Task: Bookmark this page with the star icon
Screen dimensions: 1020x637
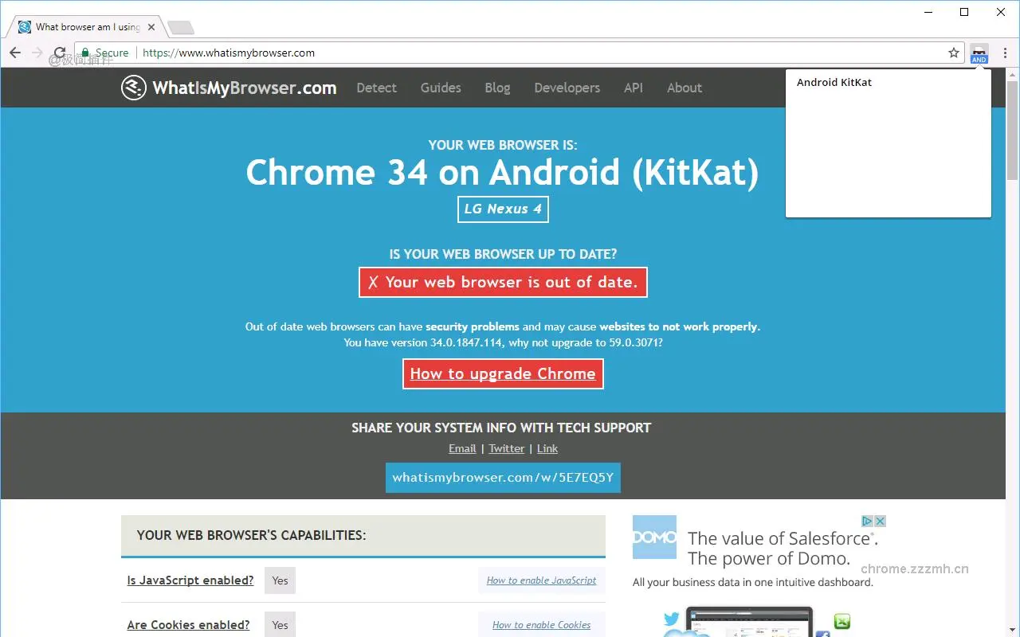Action: click(x=953, y=53)
